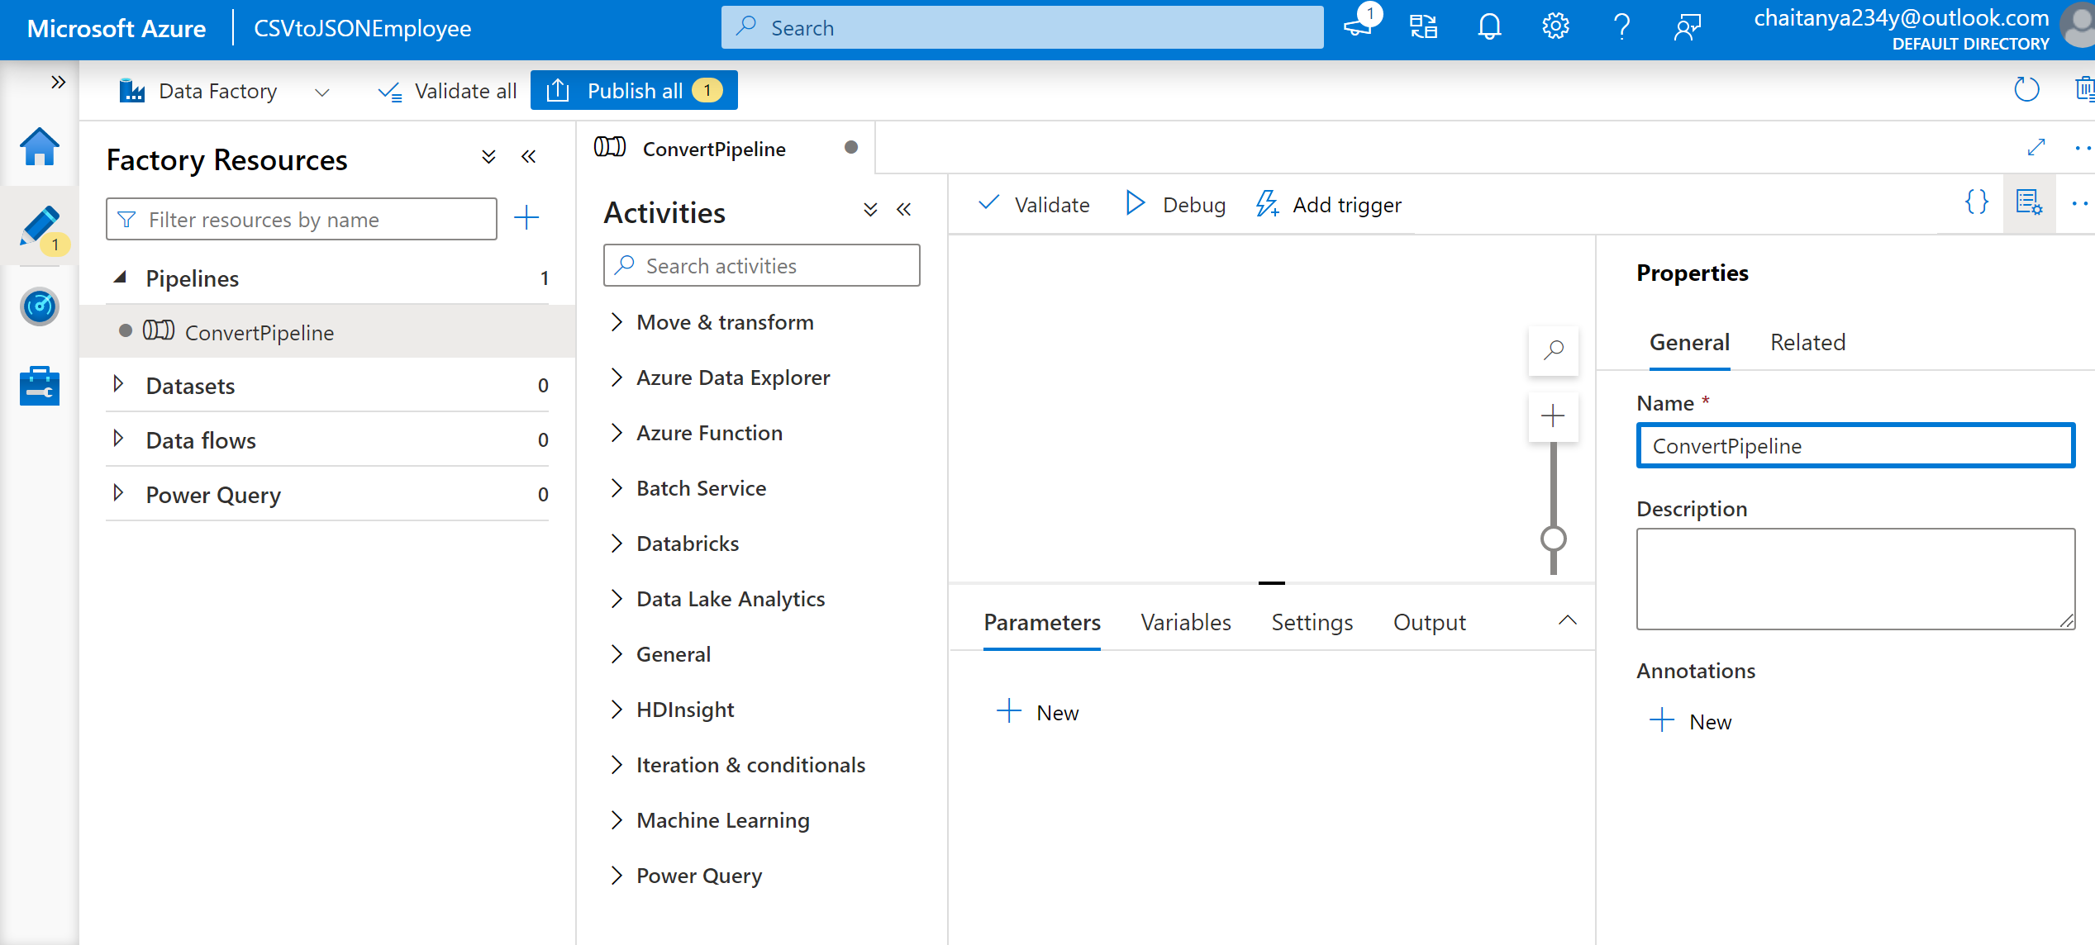Viewport: 2095px width, 945px height.
Task: Select the General properties tab
Action: [1689, 343]
